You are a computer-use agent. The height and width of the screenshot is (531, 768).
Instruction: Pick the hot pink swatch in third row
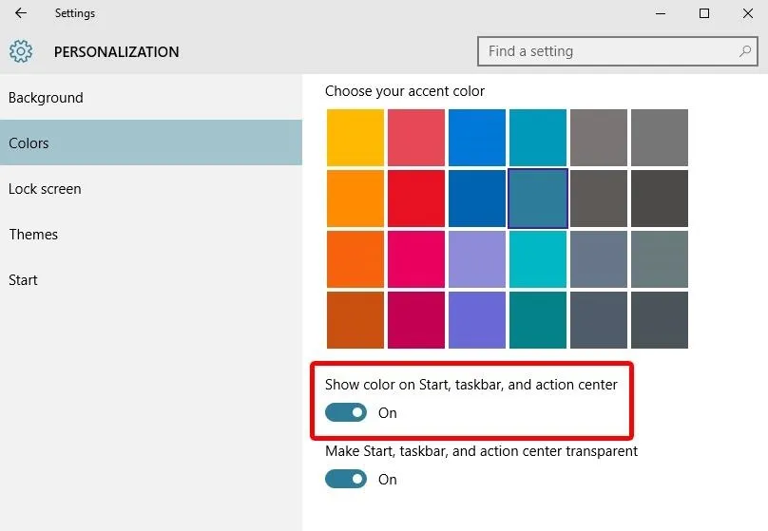tap(416, 259)
